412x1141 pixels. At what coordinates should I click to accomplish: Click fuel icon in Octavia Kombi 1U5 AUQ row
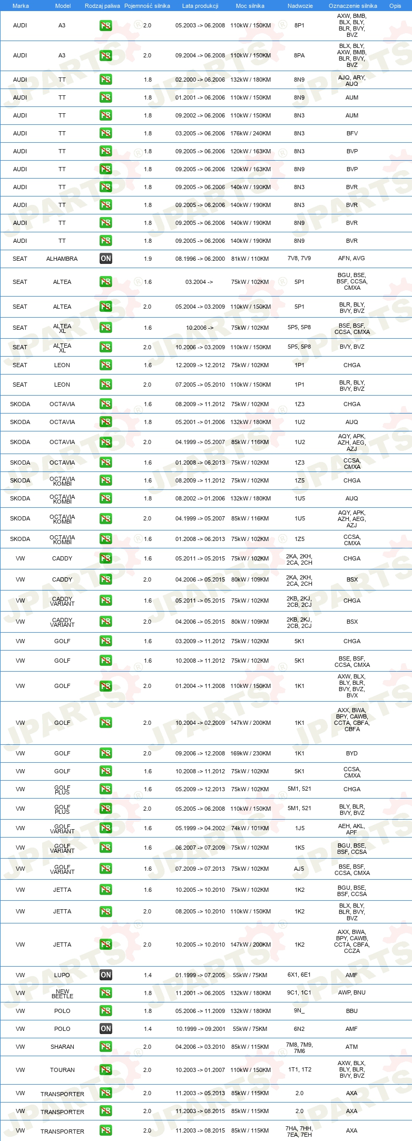pyautogui.click(x=105, y=498)
